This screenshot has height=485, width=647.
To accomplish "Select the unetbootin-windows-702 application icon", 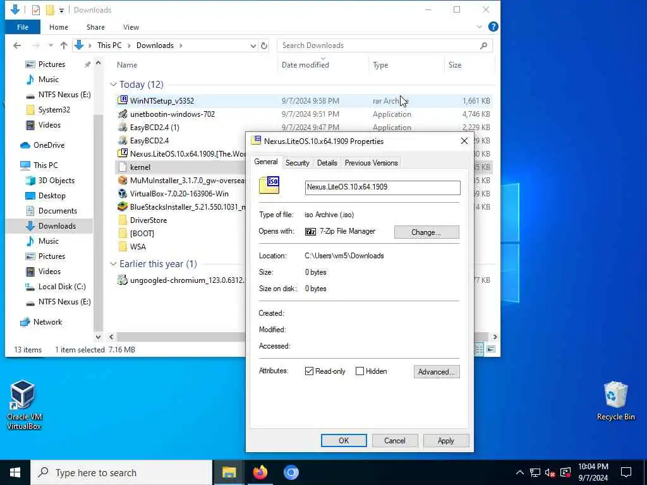I will point(123,114).
